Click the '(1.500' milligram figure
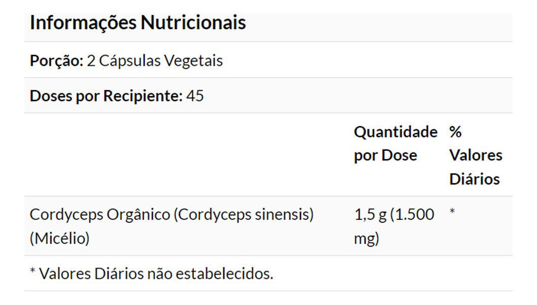Viewport: 537px width, 305px height. click(x=413, y=214)
